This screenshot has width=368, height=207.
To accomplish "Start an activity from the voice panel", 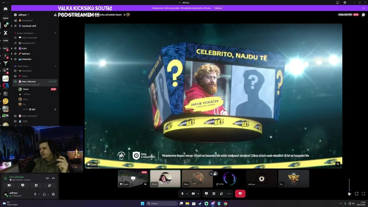I will click(36, 185).
